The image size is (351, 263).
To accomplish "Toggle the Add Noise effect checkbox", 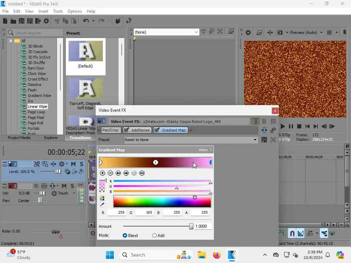I will click(x=126, y=130).
